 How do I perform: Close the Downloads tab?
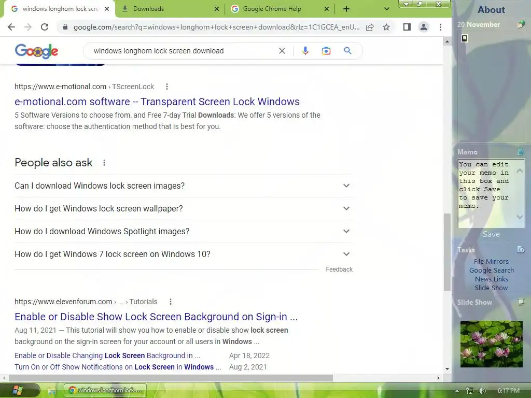click(217, 9)
